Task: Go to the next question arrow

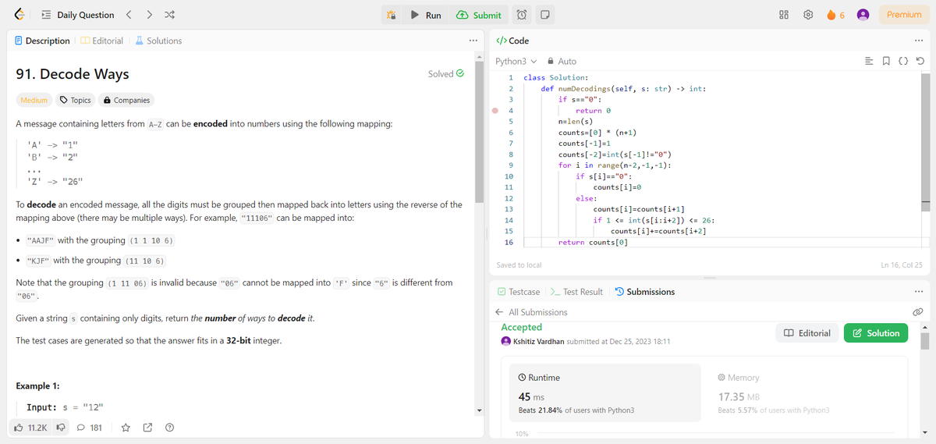Action: pyautogui.click(x=150, y=15)
